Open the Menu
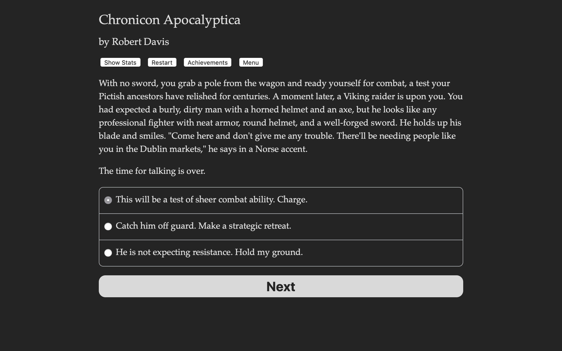 pyautogui.click(x=251, y=62)
